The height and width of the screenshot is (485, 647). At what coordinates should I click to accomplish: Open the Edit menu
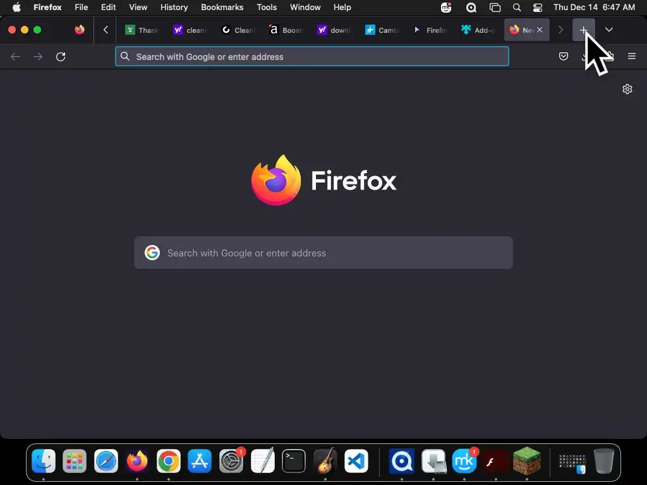tap(109, 7)
